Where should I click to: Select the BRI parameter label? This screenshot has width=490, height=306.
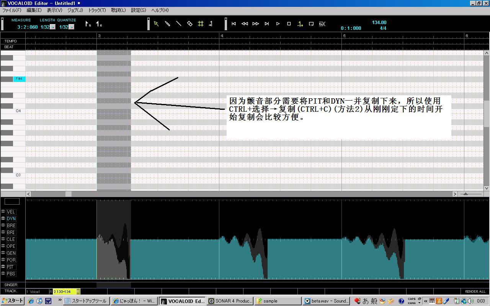11,232
